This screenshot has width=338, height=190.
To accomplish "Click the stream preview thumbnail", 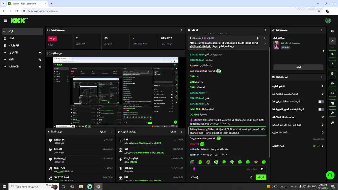I will [x=116, y=92].
